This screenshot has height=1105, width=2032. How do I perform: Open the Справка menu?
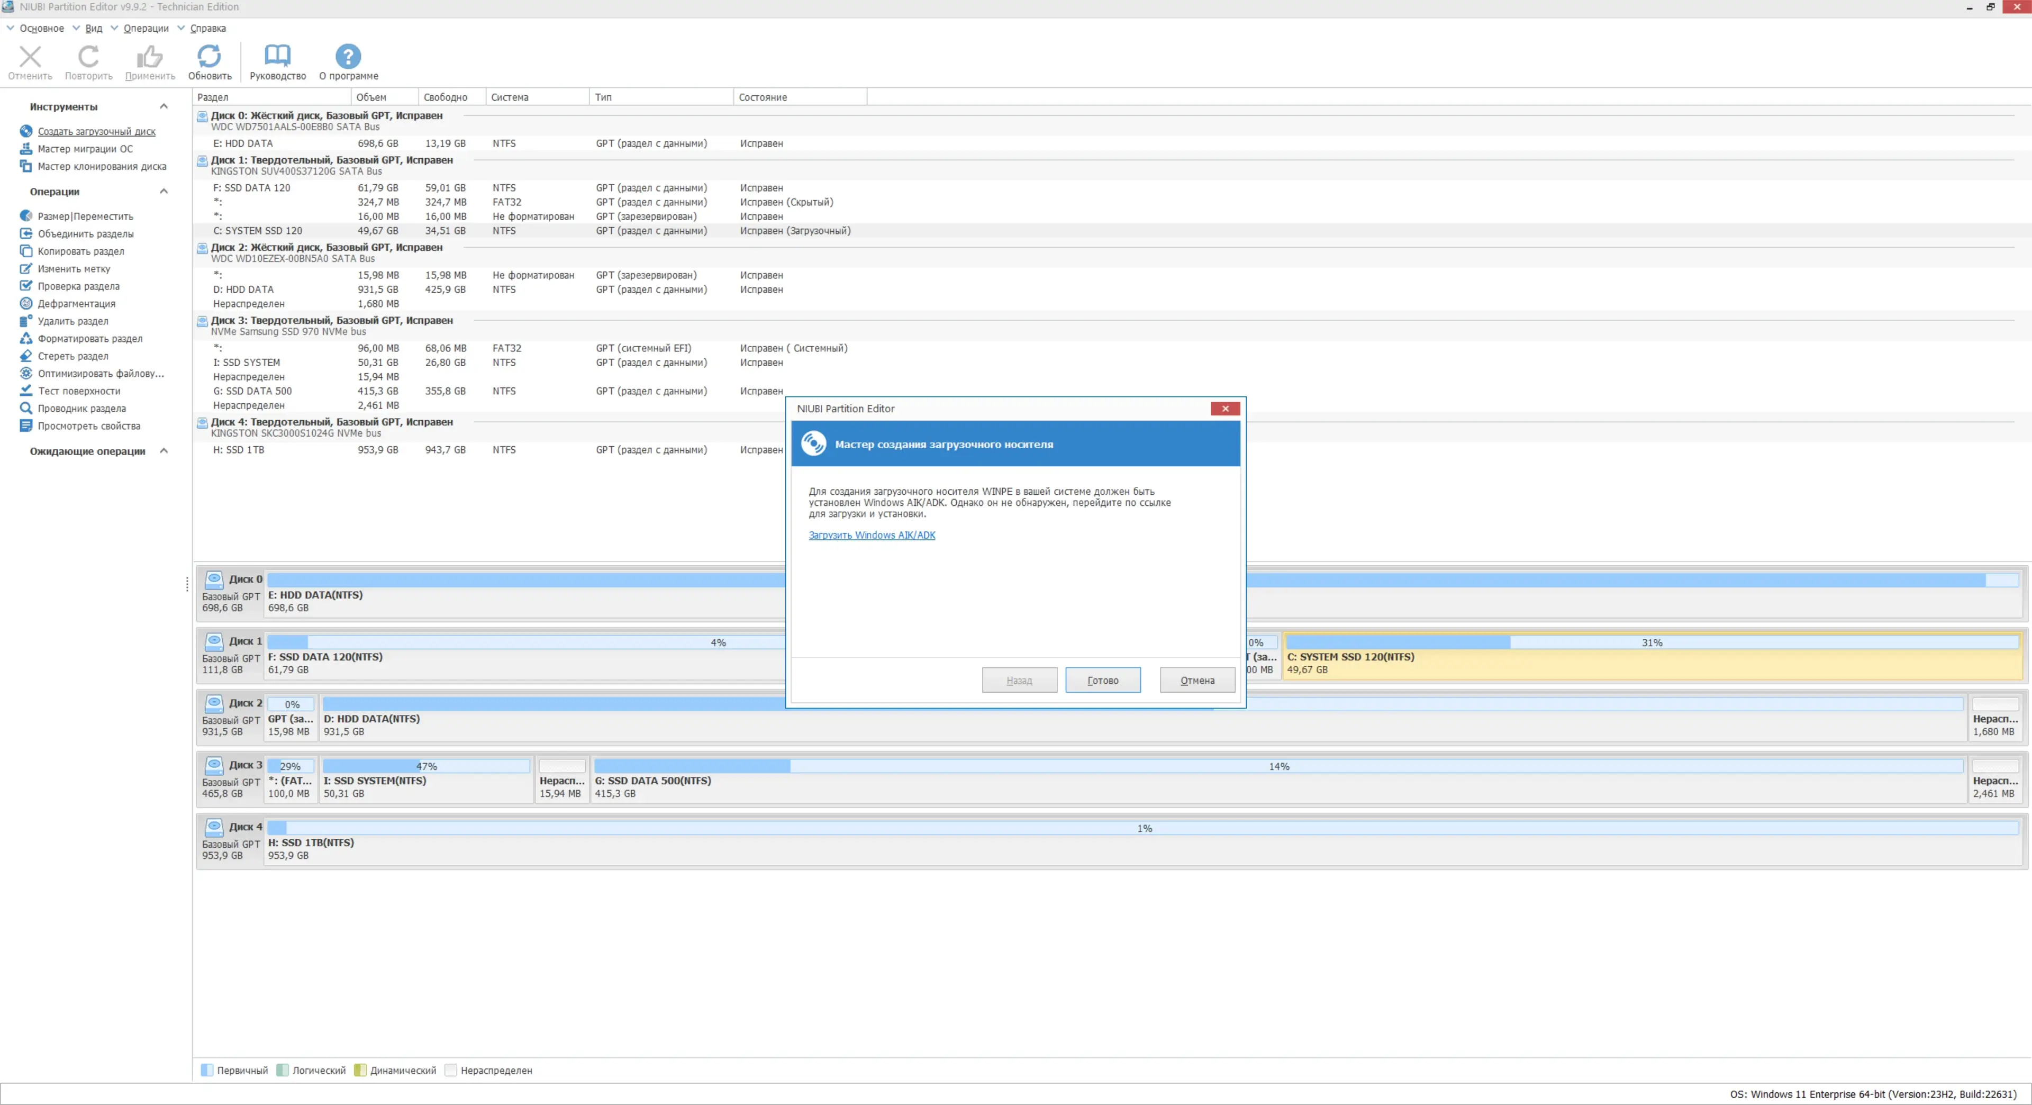pos(207,29)
